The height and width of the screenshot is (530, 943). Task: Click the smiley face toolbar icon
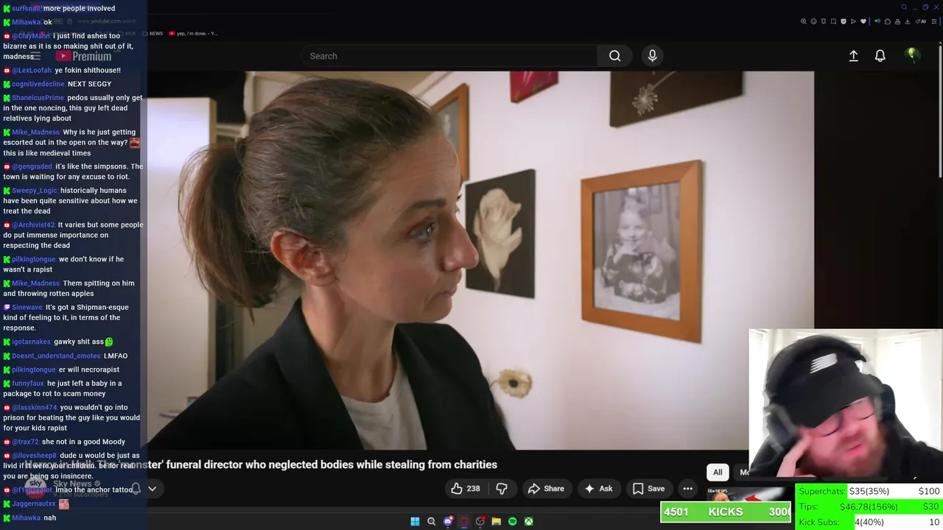(x=813, y=21)
